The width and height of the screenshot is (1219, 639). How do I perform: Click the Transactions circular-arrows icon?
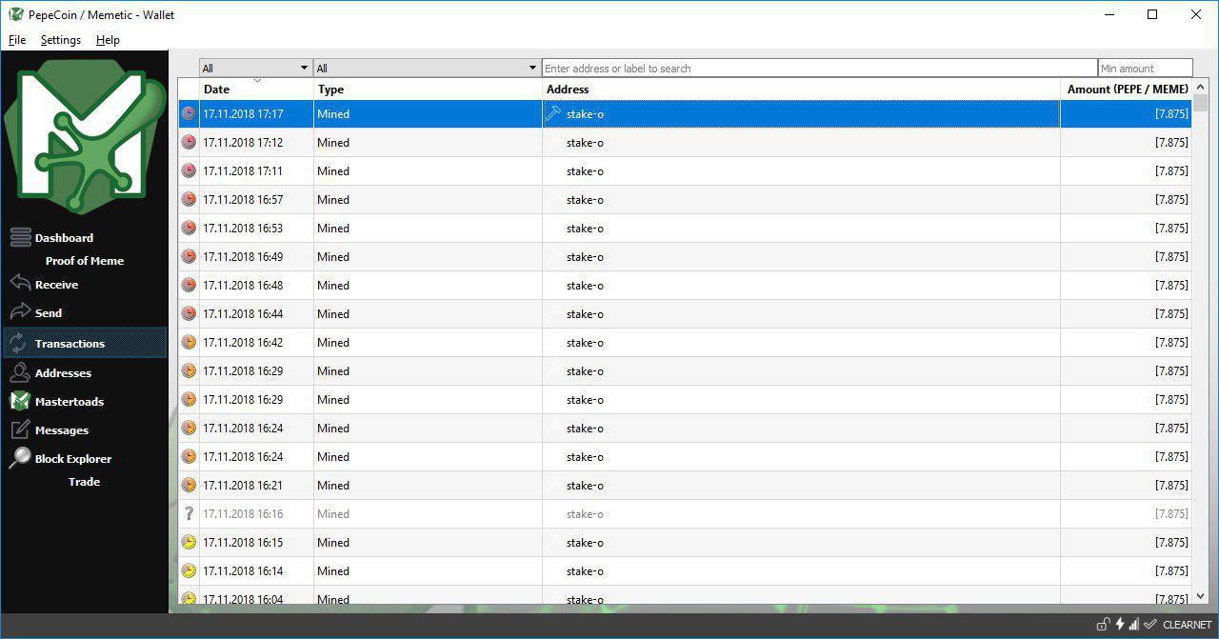[x=19, y=343]
